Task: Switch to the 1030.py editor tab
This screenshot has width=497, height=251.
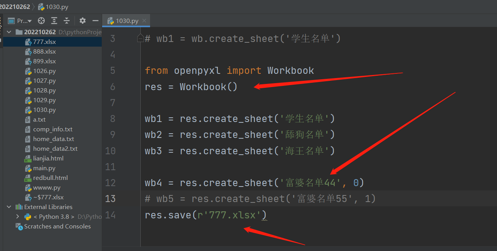Action: (x=127, y=21)
